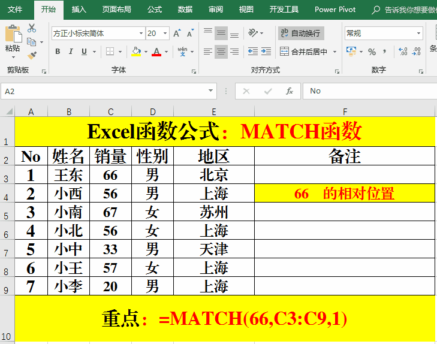This screenshot has width=437, height=344.
Task: Apply red font color A
Action: click(x=156, y=52)
